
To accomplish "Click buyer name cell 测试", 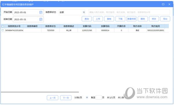I will click(137, 30).
